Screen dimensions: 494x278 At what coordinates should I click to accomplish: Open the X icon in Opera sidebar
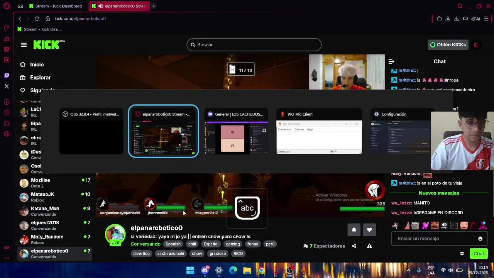(x=7, y=86)
